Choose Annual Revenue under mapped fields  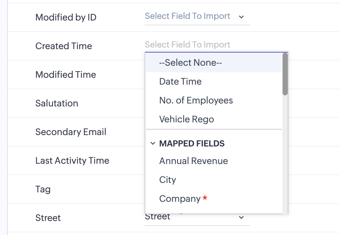[x=193, y=161]
